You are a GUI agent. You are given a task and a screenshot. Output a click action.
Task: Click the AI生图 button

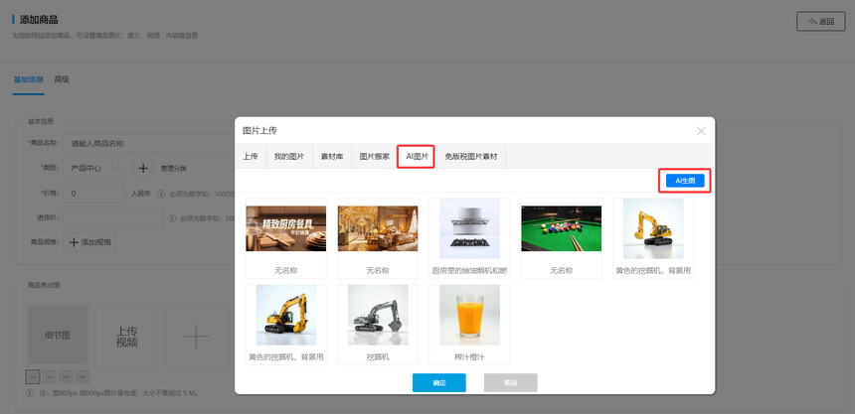click(x=685, y=181)
